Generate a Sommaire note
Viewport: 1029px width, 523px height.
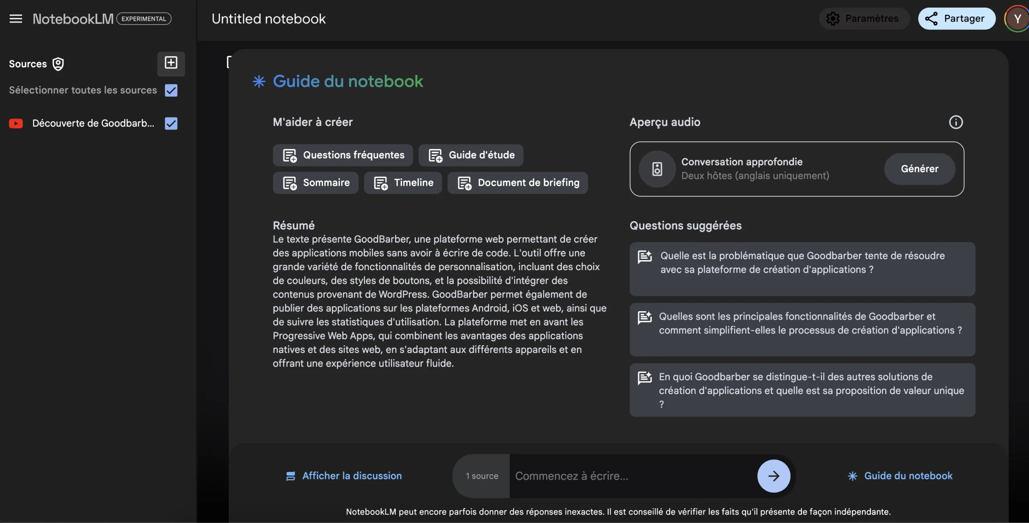pyautogui.click(x=316, y=183)
